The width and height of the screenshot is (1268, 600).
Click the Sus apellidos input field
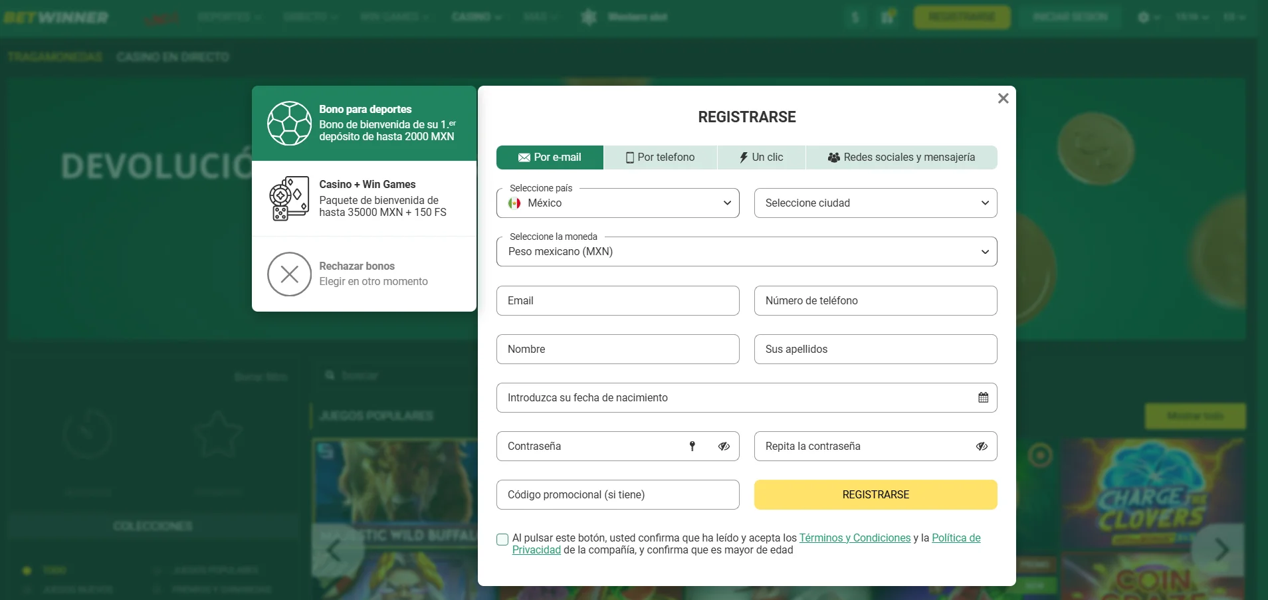coord(875,349)
